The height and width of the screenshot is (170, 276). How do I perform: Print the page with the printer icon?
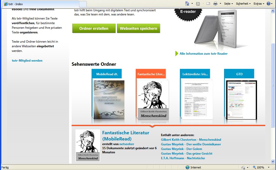(x=215, y=4)
